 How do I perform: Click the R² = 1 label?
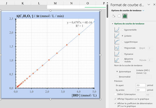click(x=79, y=26)
